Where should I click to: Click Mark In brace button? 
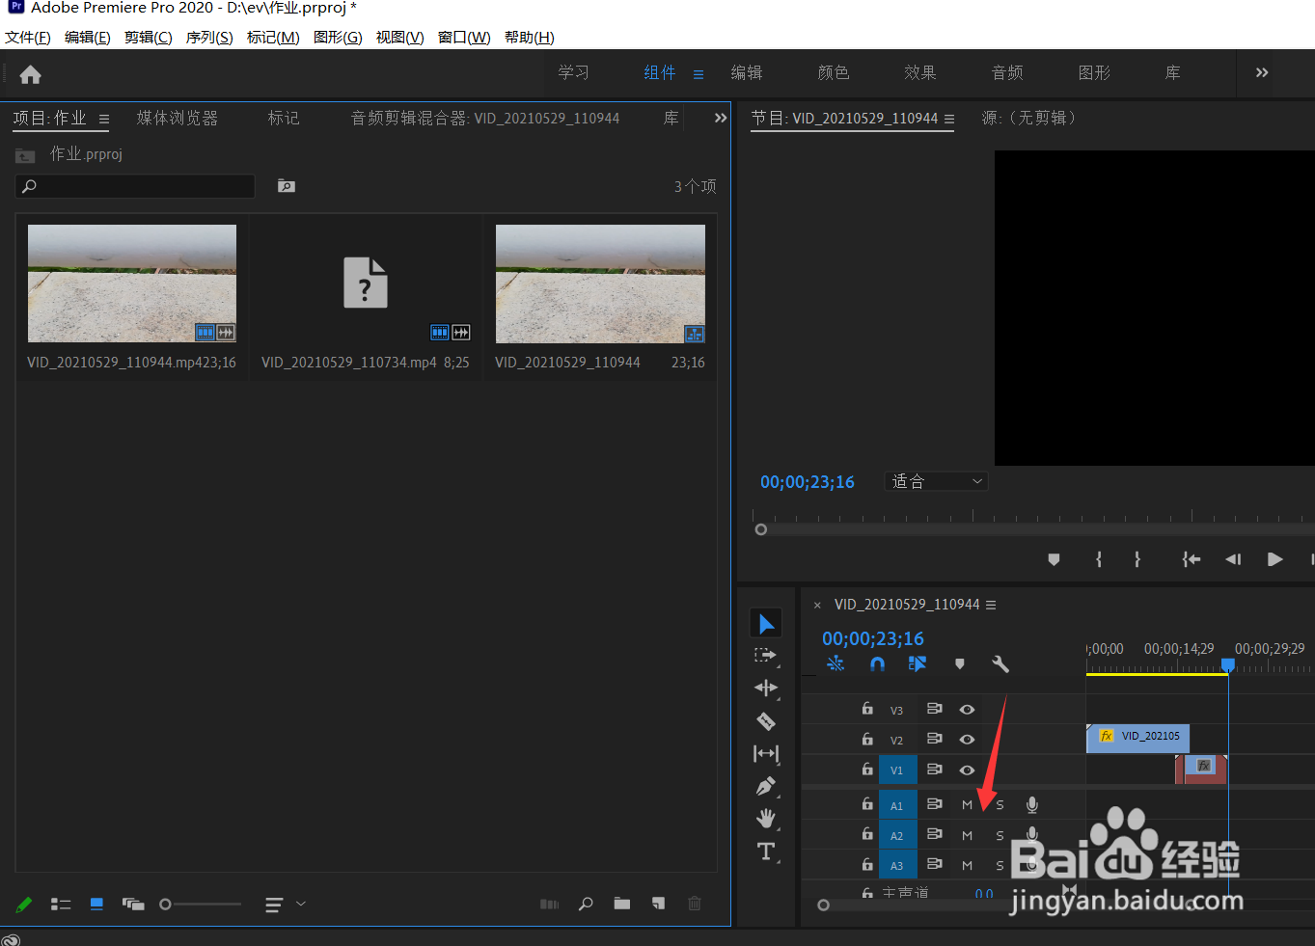(1099, 559)
